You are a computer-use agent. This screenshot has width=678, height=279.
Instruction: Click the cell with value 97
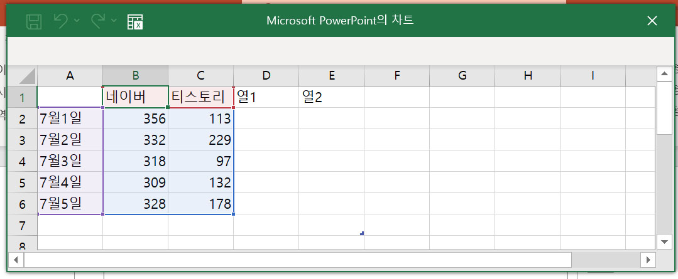click(200, 161)
